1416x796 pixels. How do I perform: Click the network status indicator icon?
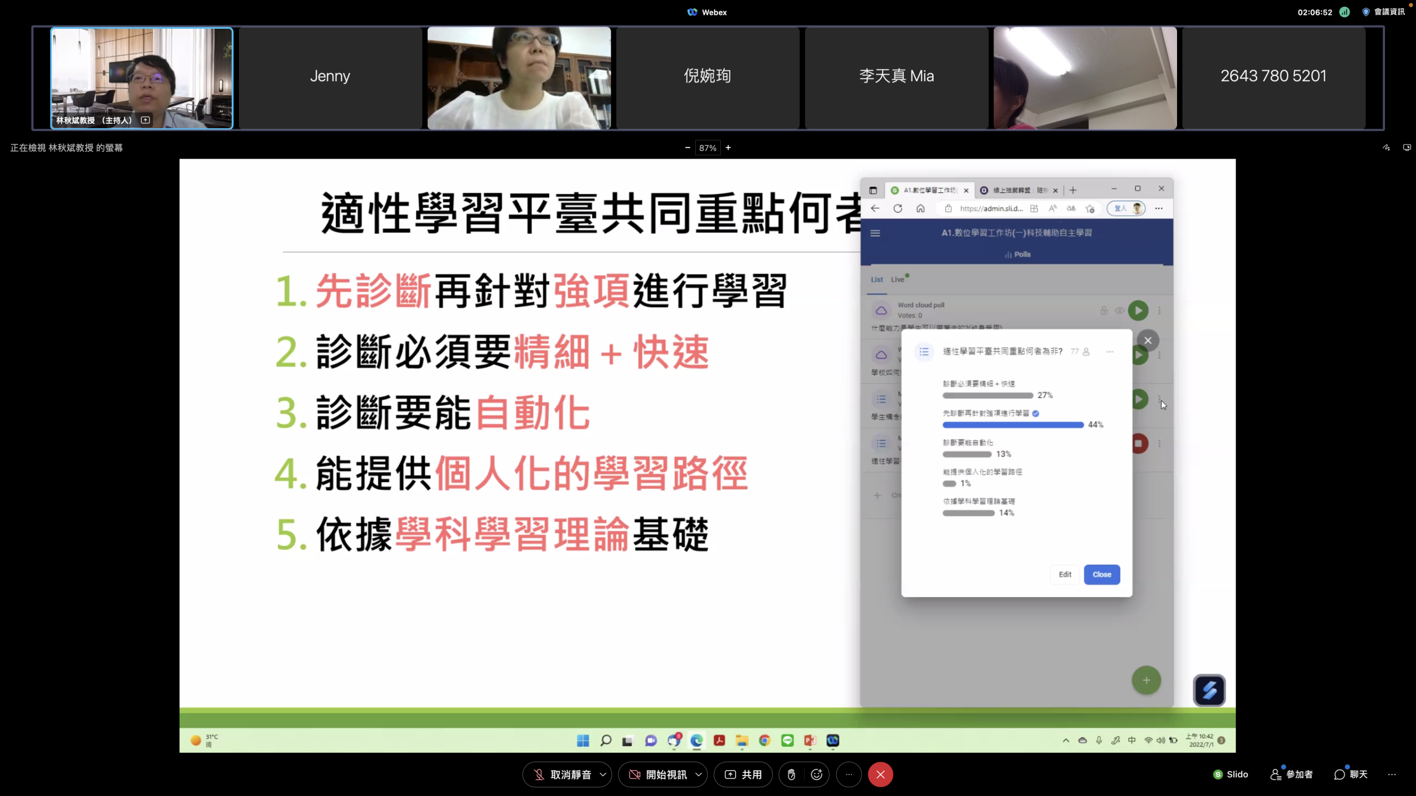[x=1345, y=12]
